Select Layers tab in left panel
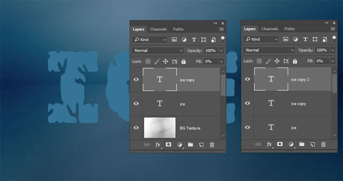This screenshot has width=343, height=181. tap(138, 29)
